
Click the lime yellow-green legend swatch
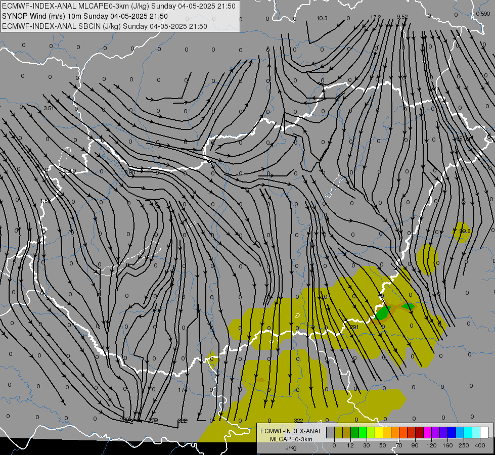click(x=371, y=432)
